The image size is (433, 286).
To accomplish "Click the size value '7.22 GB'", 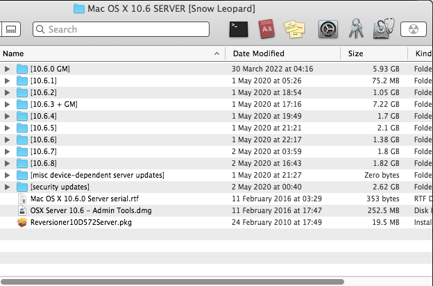I will [x=386, y=104].
